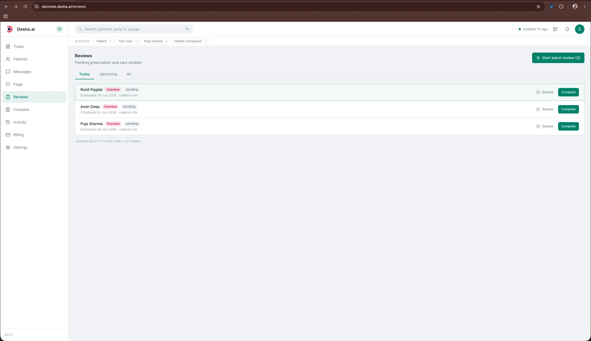This screenshot has height=341, width=591.
Task: Open browser extensions puzzle icon
Action: click(x=561, y=7)
